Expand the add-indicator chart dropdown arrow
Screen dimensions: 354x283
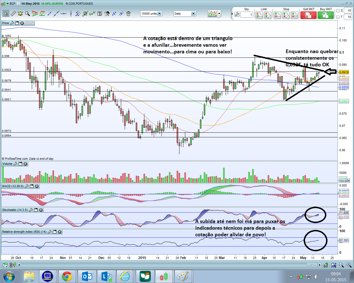coord(219,14)
